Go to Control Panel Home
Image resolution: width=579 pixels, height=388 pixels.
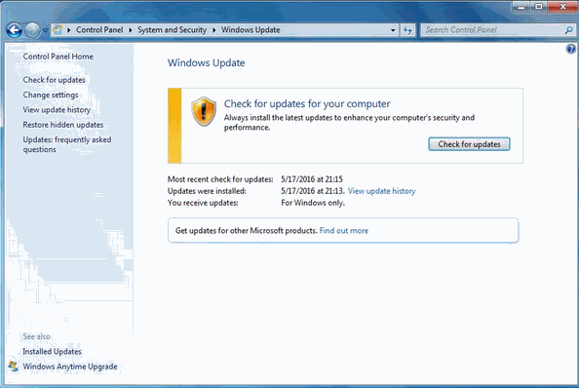click(x=58, y=57)
